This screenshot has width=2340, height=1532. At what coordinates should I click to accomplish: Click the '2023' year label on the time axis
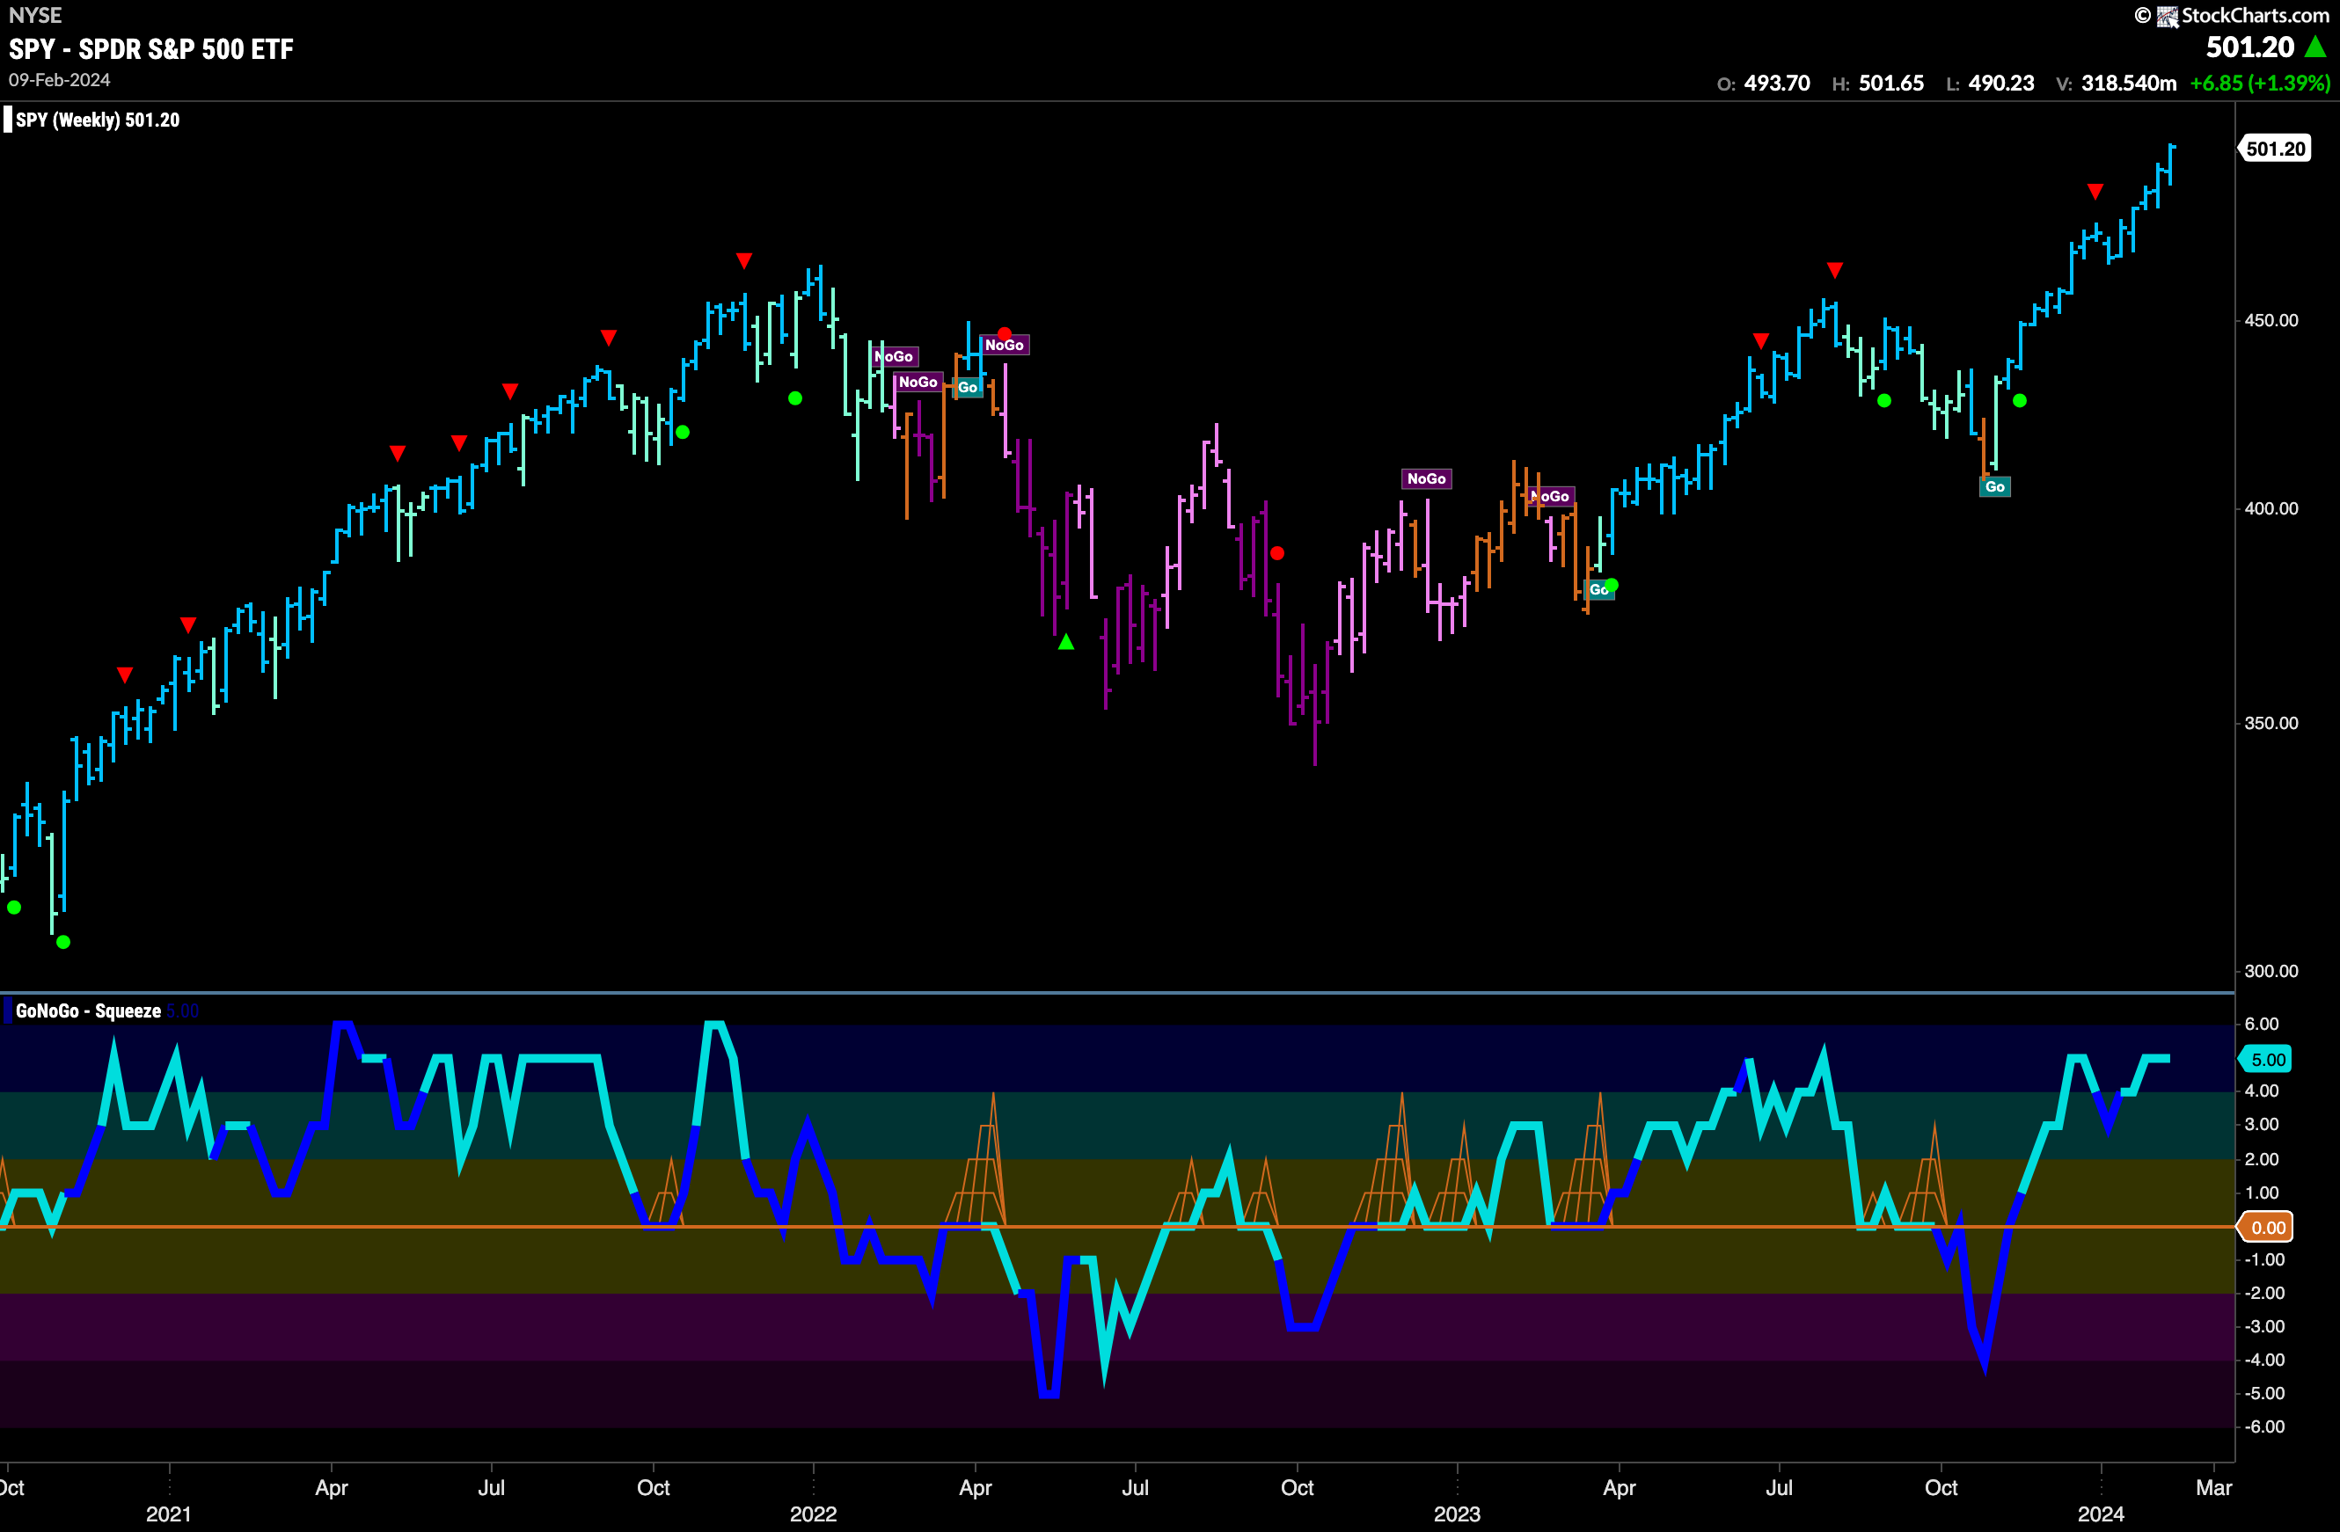[x=1457, y=1514]
